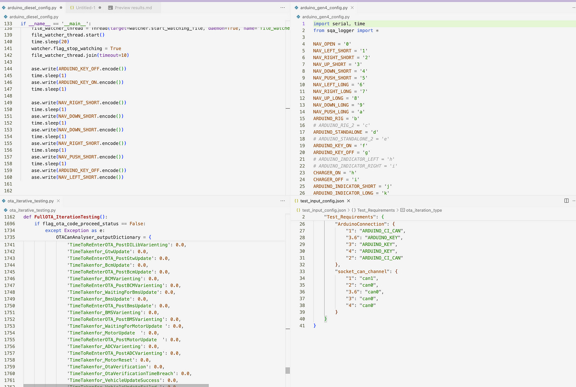576x387 pixels.
Task: Click "1": "can1" JSON line
Action: [362, 278]
